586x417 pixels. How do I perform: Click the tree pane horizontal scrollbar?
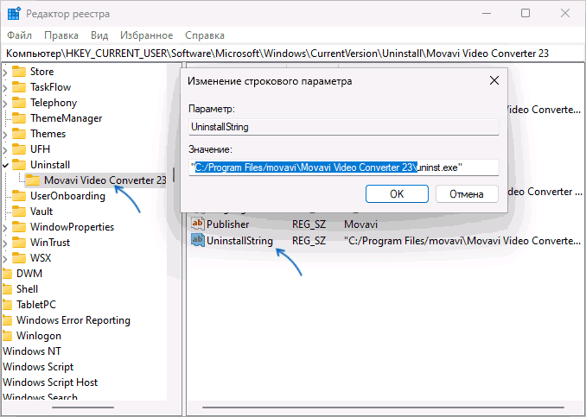click(x=83, y=408)
